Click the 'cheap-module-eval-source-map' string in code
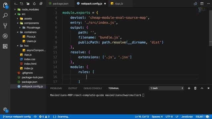 tap(118, 18)
